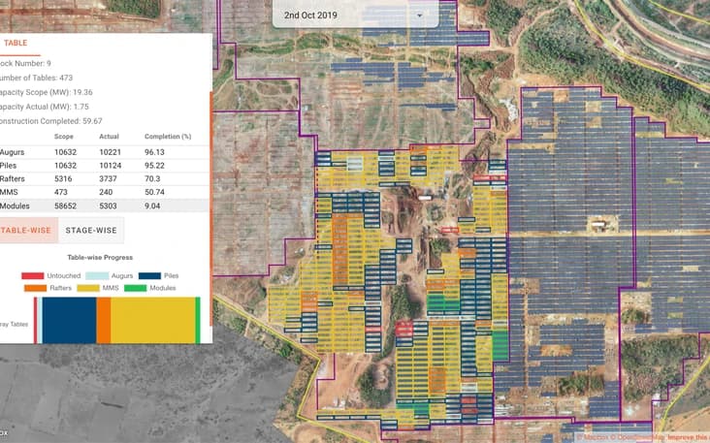Click the dropdown arrow next to the date
This screenshot has height=443, width=710.
pos(419,16)
